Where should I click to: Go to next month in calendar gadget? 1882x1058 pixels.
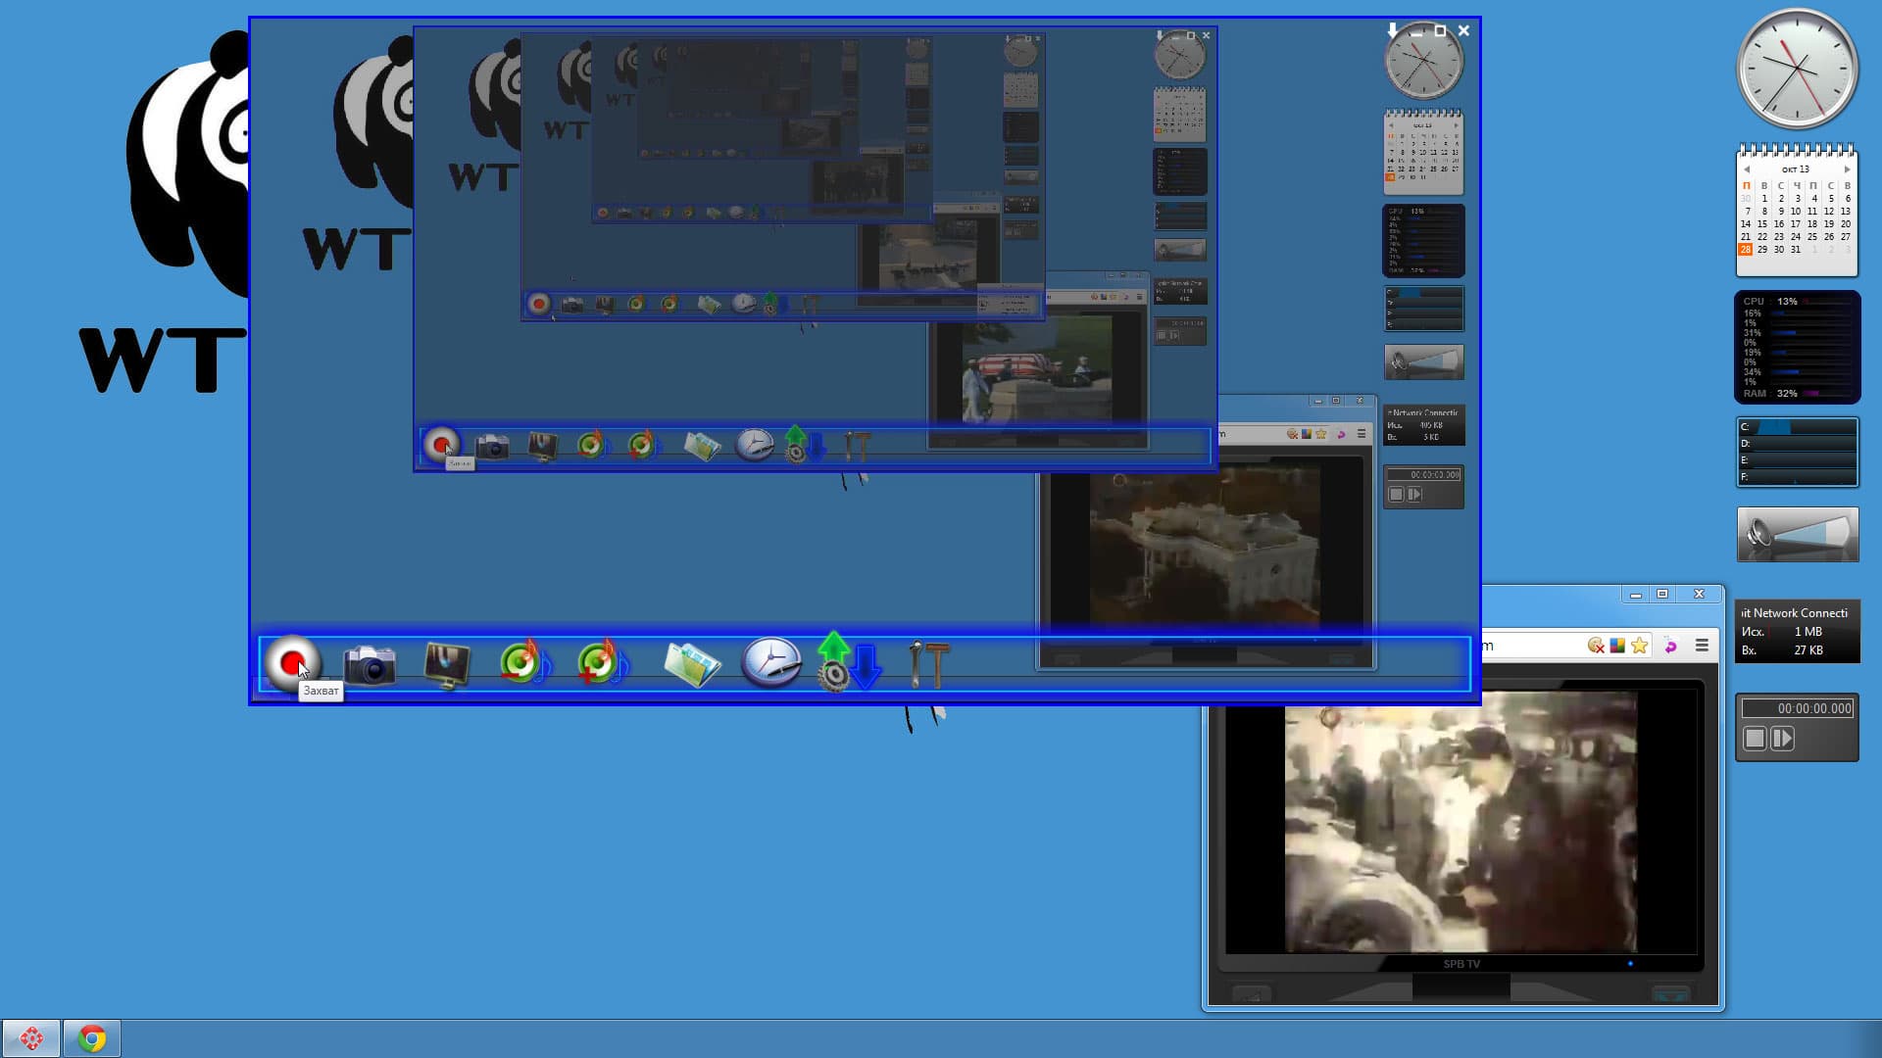1848,169
